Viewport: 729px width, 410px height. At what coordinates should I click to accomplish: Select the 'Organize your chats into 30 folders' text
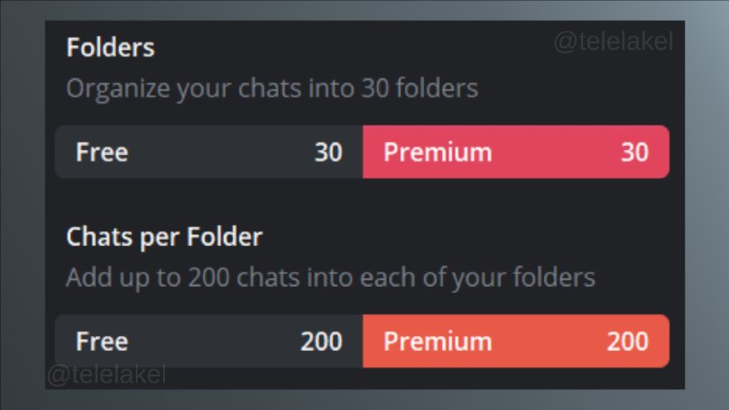[x=272, y=88]
